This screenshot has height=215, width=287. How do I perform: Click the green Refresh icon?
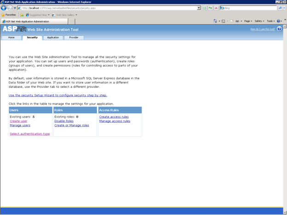(x=210, y=8)
